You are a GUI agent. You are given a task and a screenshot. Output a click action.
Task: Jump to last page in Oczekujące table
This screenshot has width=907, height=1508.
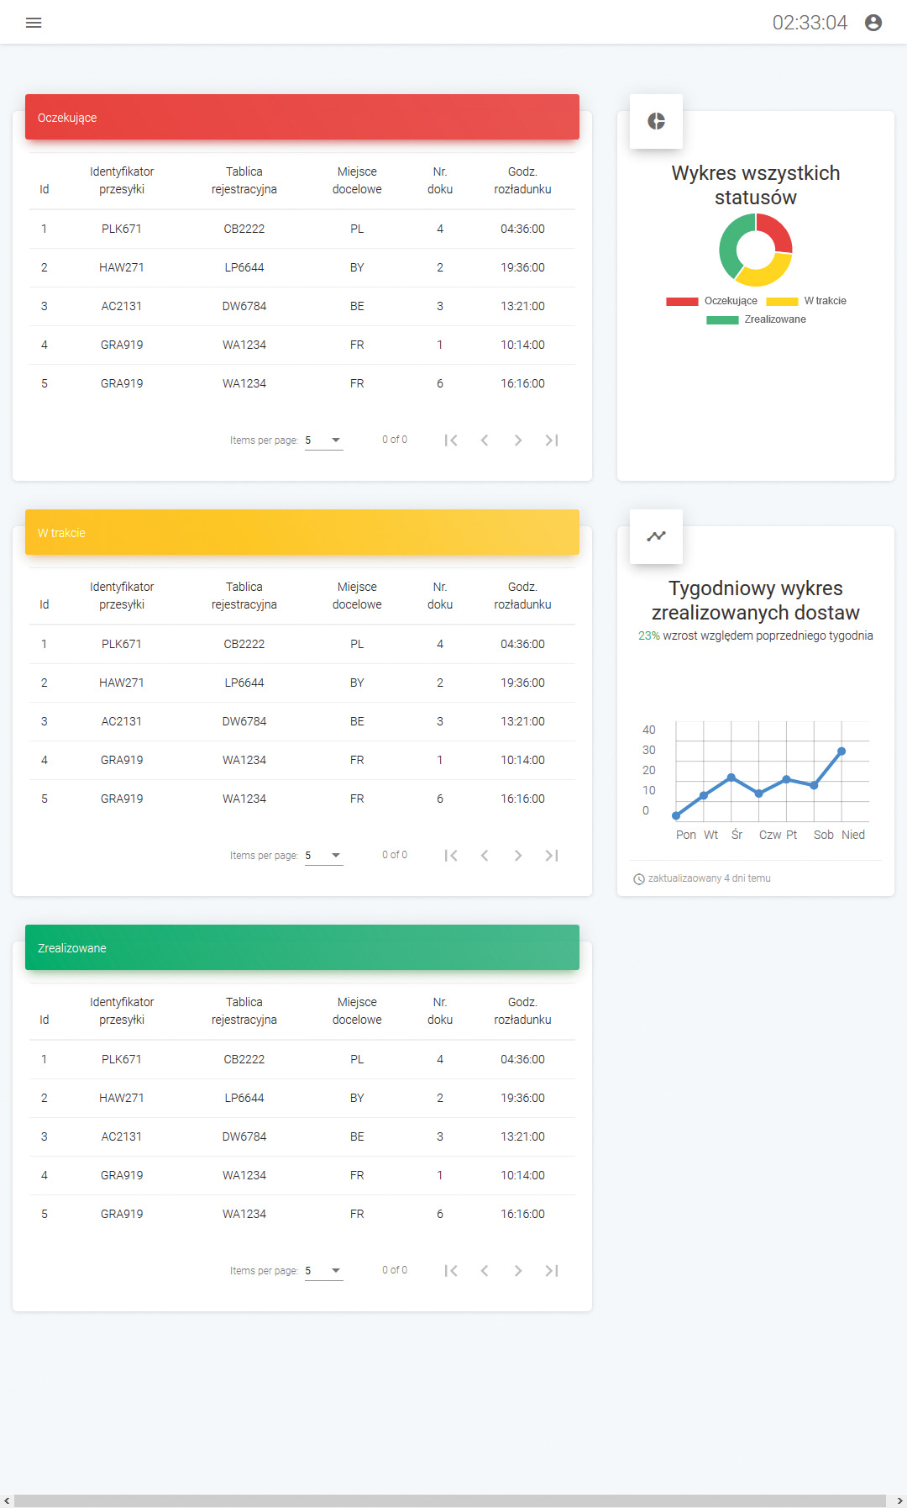tap(552, 440)
